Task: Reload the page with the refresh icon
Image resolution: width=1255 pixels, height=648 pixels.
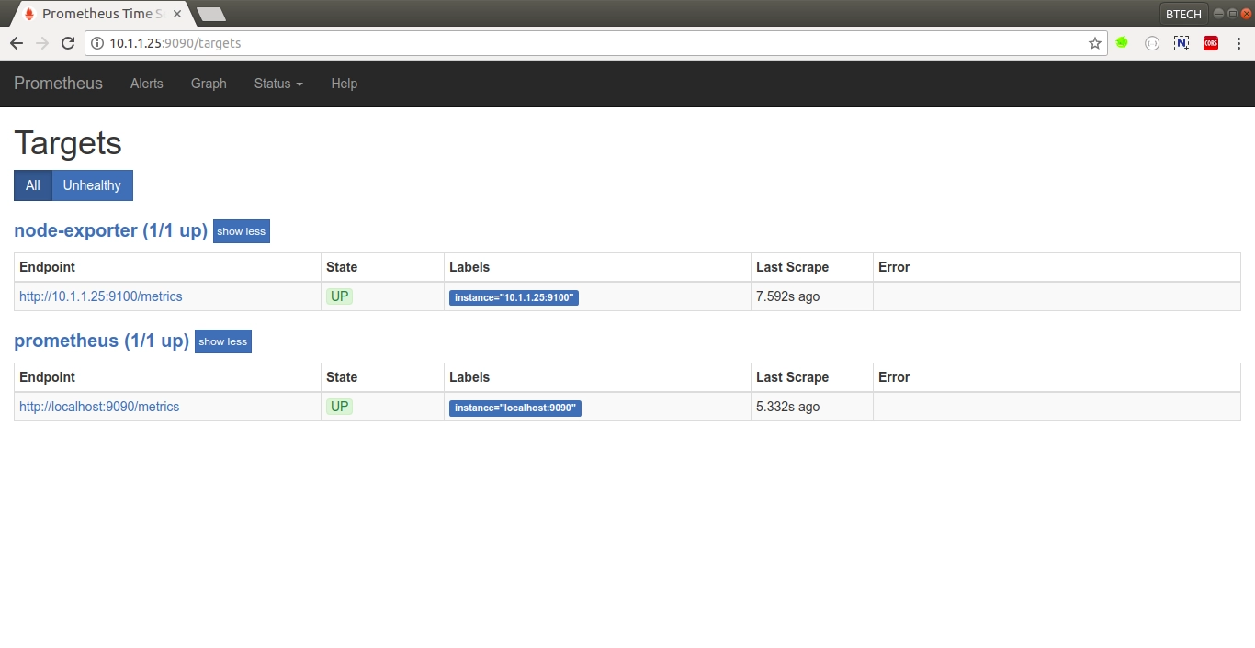Action: pyautogui.click(x=68, y=43)
